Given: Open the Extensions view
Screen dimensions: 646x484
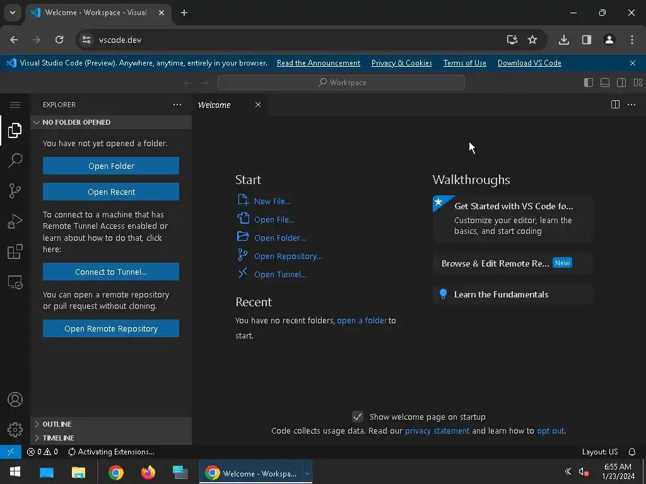Looking at the screenshot, I should [x=15, y=251].
